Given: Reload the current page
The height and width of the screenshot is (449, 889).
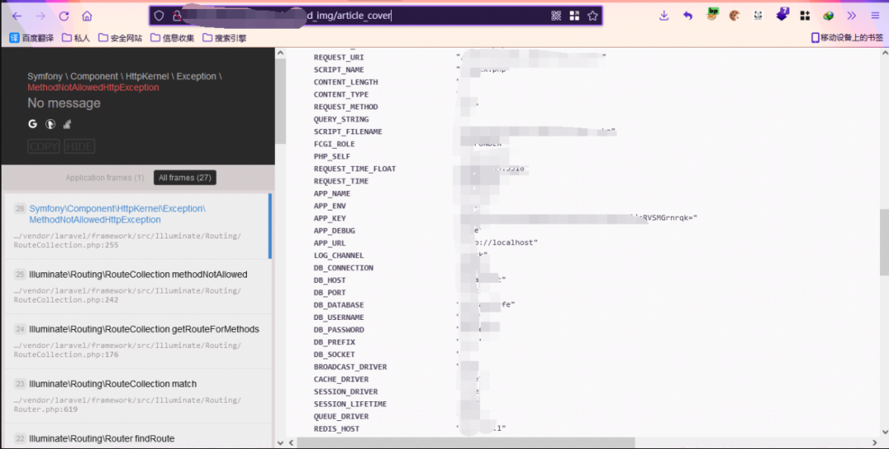Looking at the screenshot, I should (63, 16).
